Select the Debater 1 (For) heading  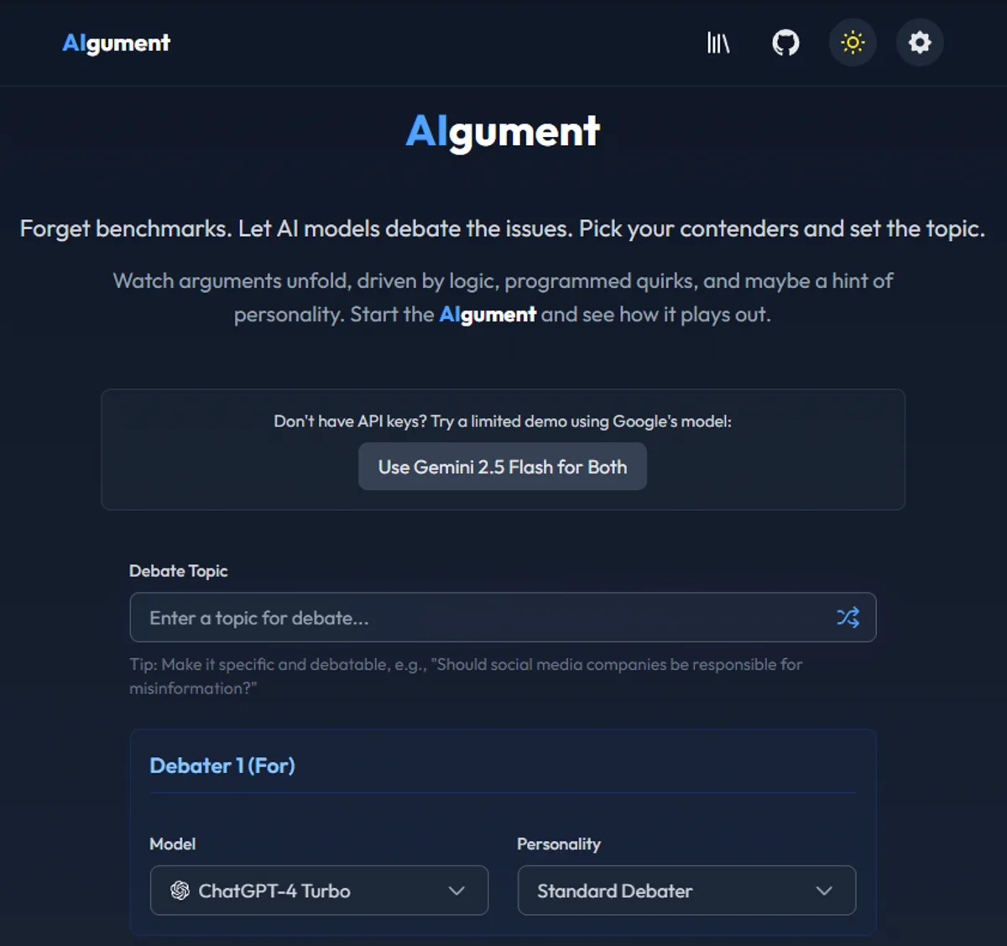(222, 766)
